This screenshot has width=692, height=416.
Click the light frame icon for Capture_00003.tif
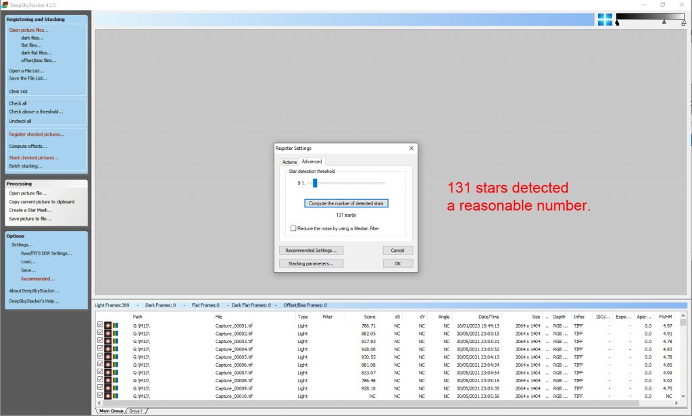coord(107,342)
